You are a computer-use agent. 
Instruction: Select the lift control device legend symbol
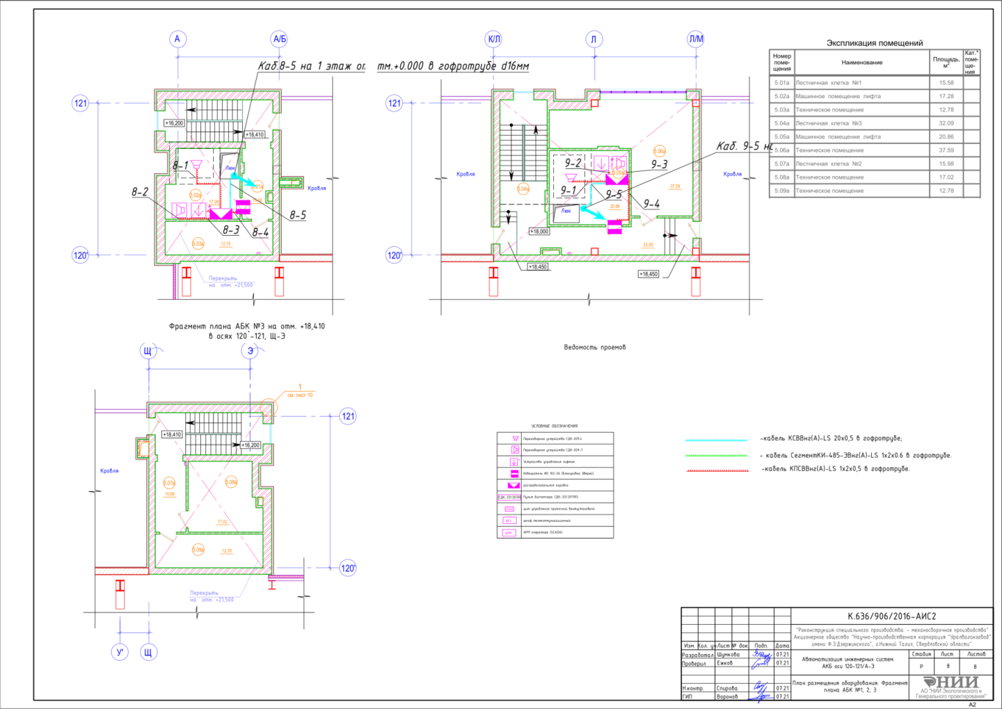(514, 461)
